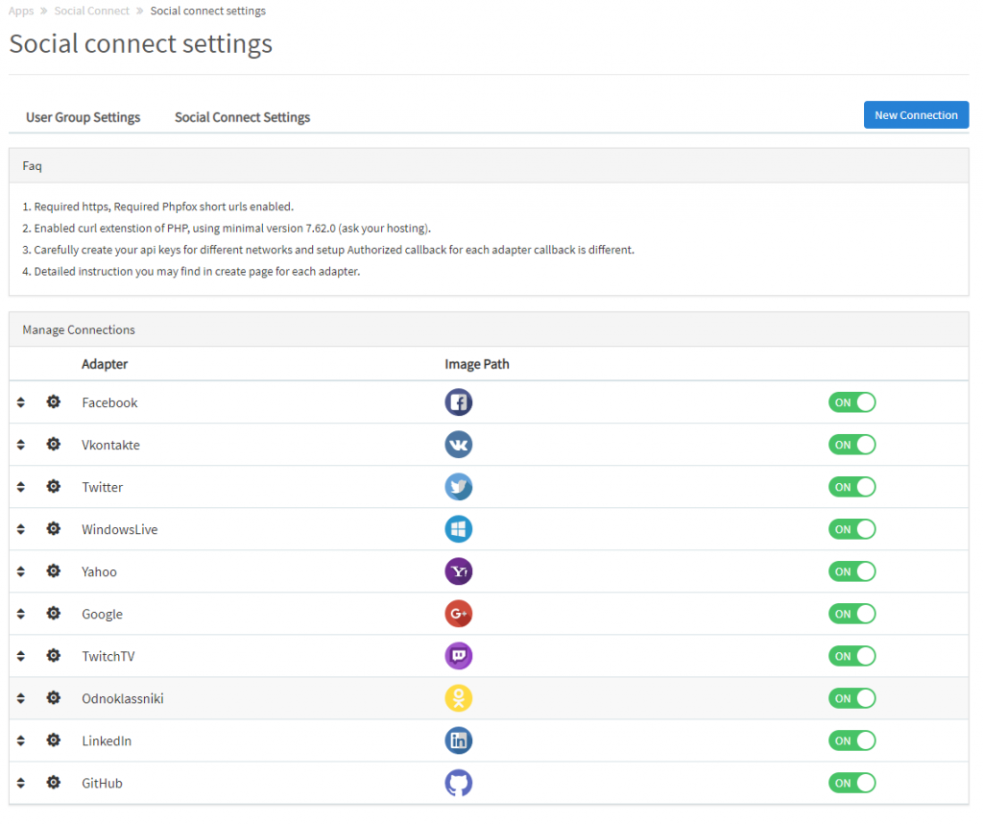Click the Vkontakte adapter icon
This screenshot has width=983, height=825.
pos(458,444)
